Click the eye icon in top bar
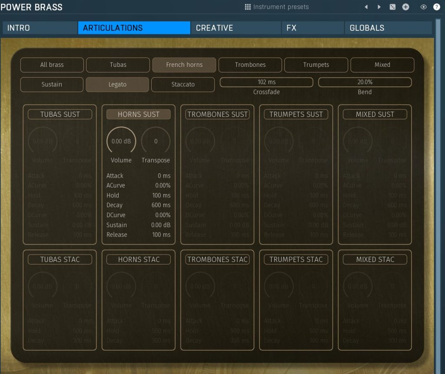The height and width of the screenshot is (374, 445). pos(424,7)
